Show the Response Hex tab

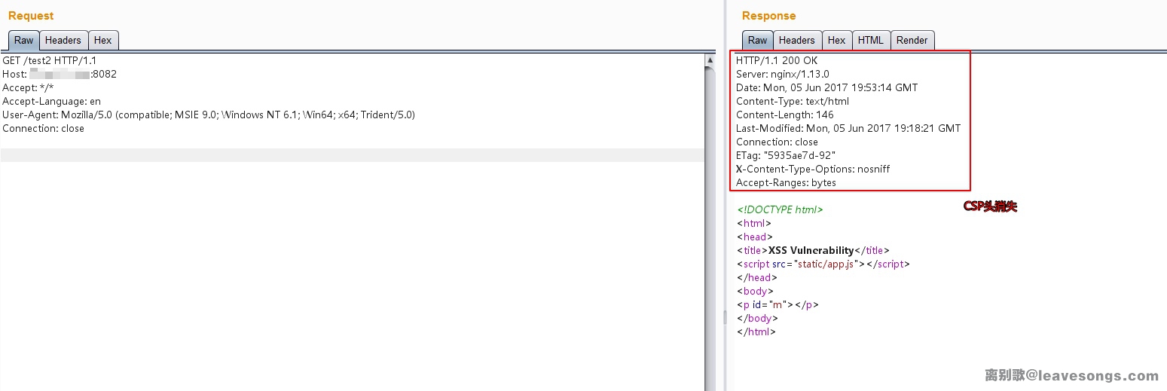[x=837, y=41]
